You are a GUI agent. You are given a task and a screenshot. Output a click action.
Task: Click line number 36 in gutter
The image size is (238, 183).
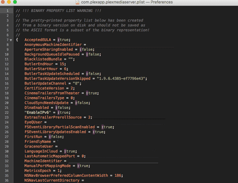click(7, 180)
